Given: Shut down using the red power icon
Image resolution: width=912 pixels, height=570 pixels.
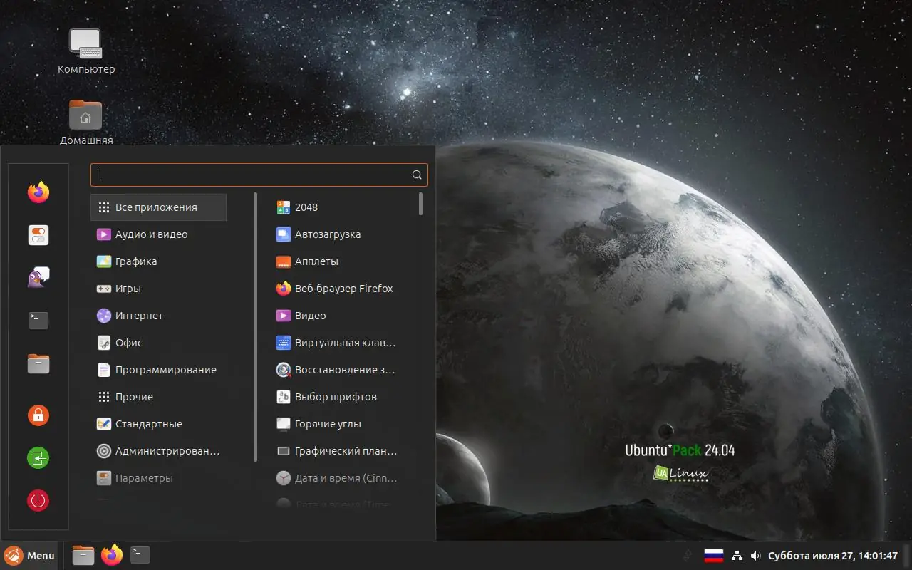Looking at the screenshot, I should pos(38,500).
